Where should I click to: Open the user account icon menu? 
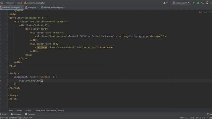(x=165, y=3)
